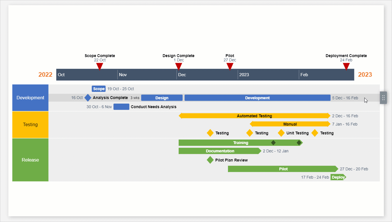Select the Deployment Complete milestone marker
392x222 pixels.
[x=346, y=66]
